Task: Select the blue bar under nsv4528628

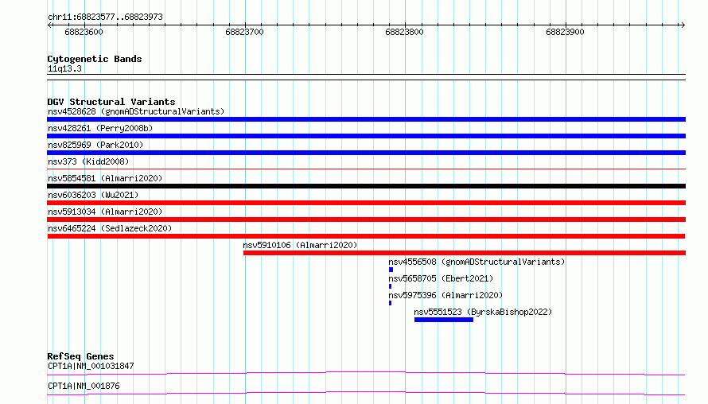Action: coord(366,119)
